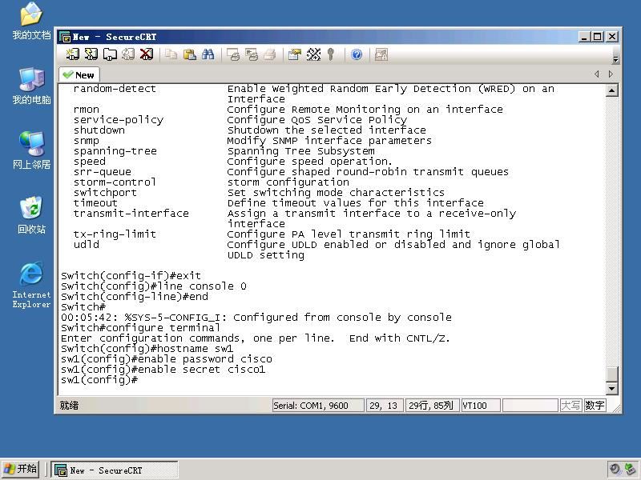The height and width of the screenshot is (480, 641).
Task: Click the 大写 caps lock indicator
Action: coord(570,406)
